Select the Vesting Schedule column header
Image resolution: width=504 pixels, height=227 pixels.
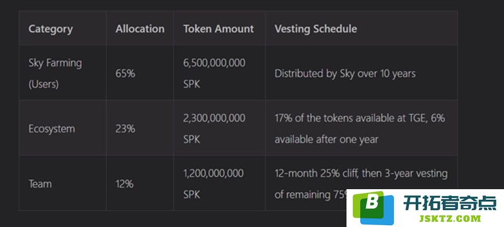click(316, 28)
